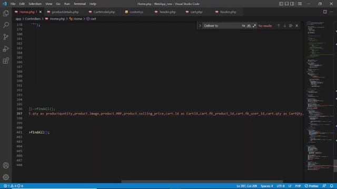
Task: Toggle Find in Selection
Action: [291, 26]
